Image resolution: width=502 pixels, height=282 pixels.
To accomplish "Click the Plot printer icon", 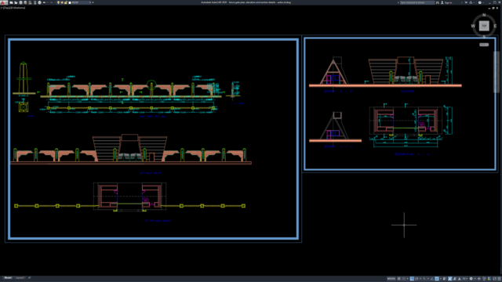I will [x=40, y=2].
